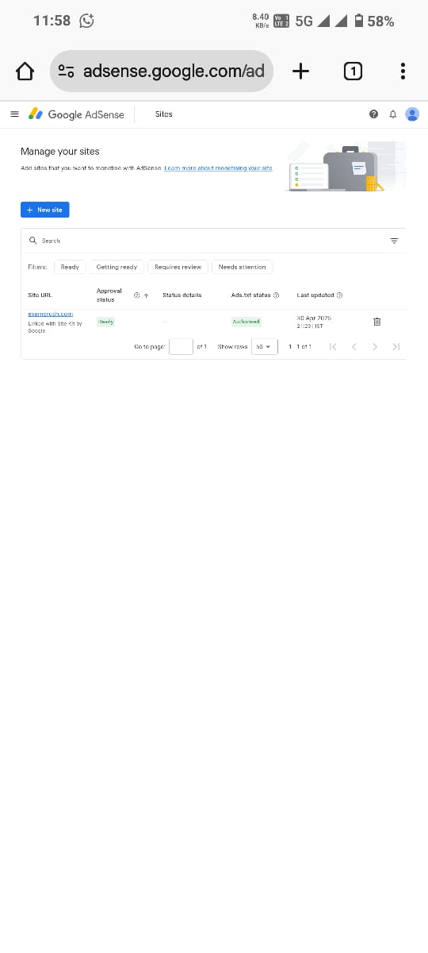Image resolution: width=428 pixels, height=953 pixels.
Task: Open a new browser tab
Action: 300,71
